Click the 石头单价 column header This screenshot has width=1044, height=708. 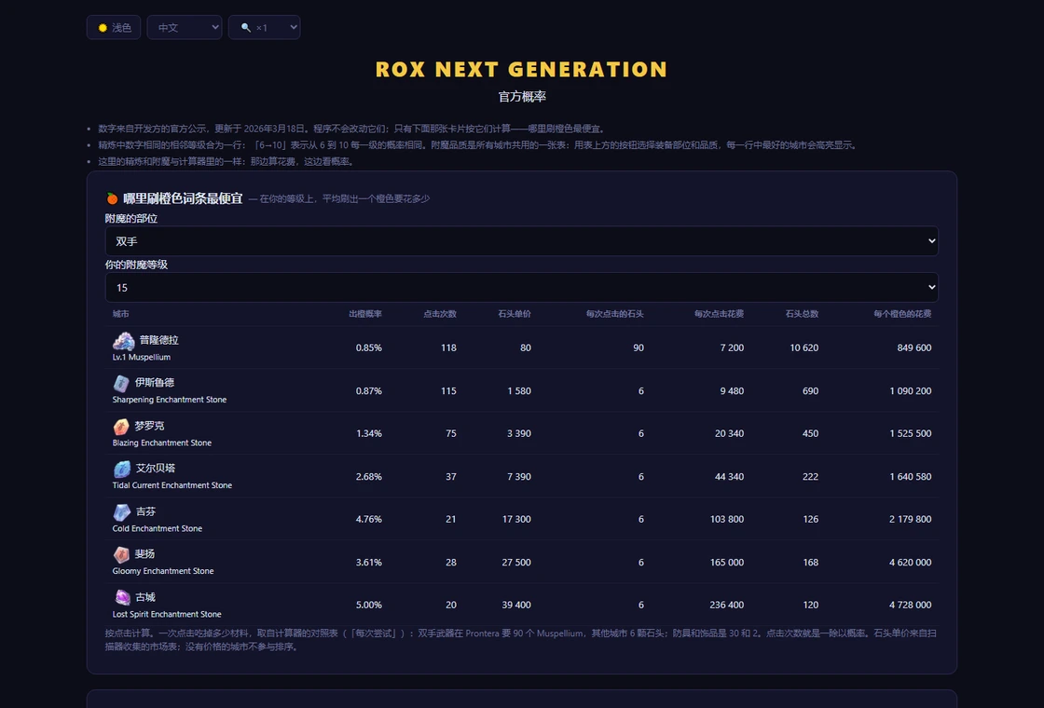coord(515,314)
